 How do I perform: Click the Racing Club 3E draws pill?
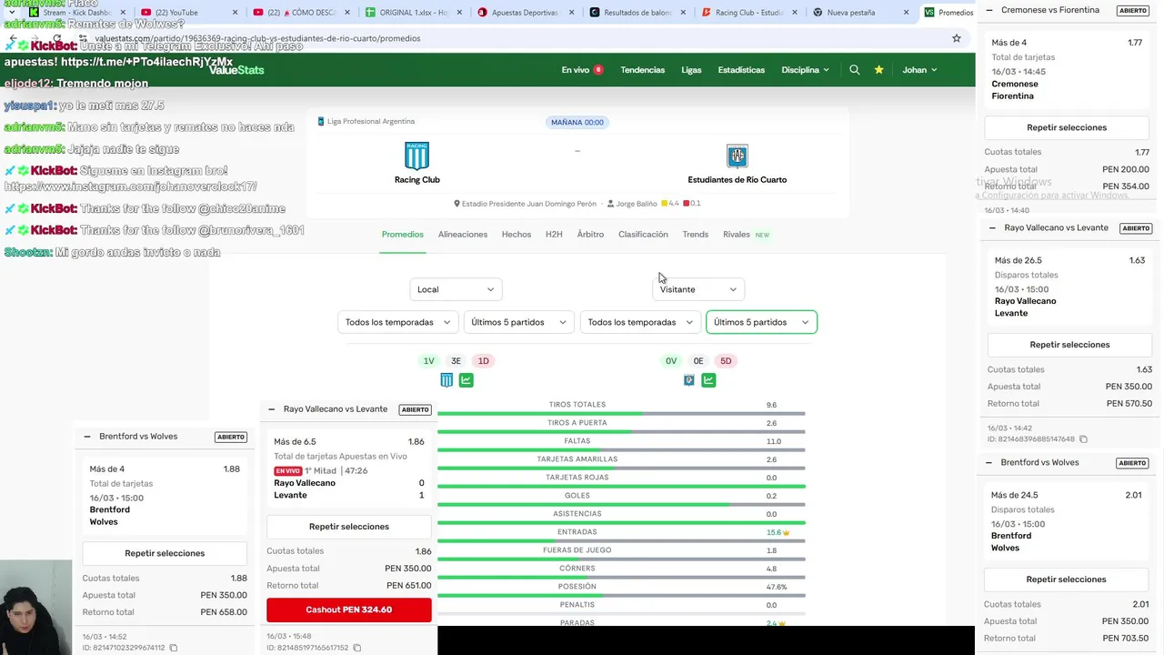(x=456, y=361)
